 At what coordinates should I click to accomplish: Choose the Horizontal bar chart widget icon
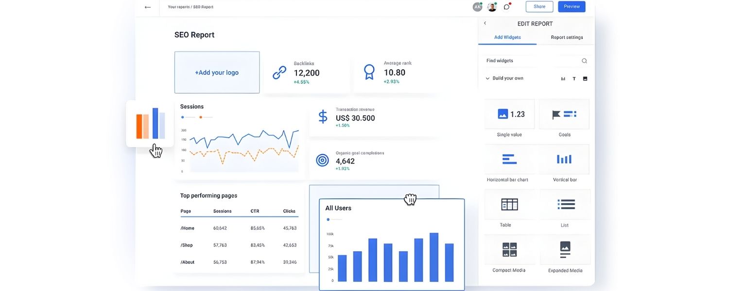(509, 159)
